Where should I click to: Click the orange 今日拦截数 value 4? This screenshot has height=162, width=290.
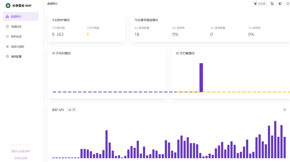[88, 34]
